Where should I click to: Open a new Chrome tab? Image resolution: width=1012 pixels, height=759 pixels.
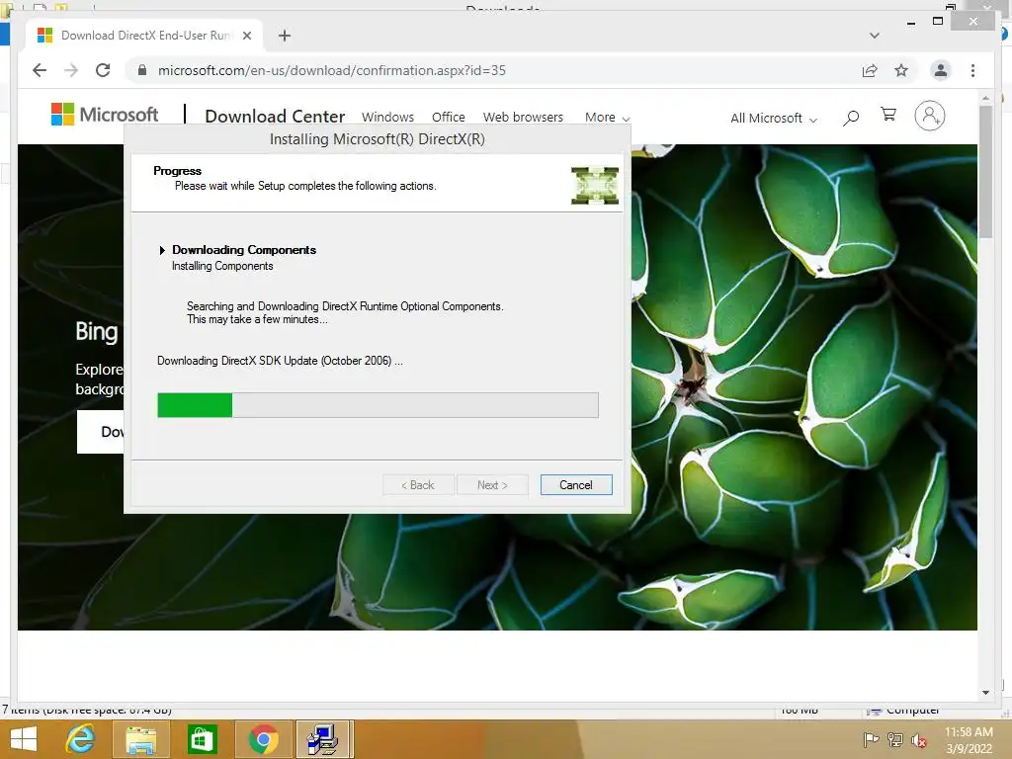[x=284, y=36]
